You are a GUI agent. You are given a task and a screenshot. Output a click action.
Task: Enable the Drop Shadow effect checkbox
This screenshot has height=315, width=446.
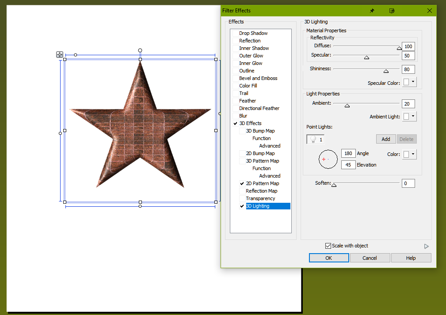pyautogui.click(x=235, y=33)
